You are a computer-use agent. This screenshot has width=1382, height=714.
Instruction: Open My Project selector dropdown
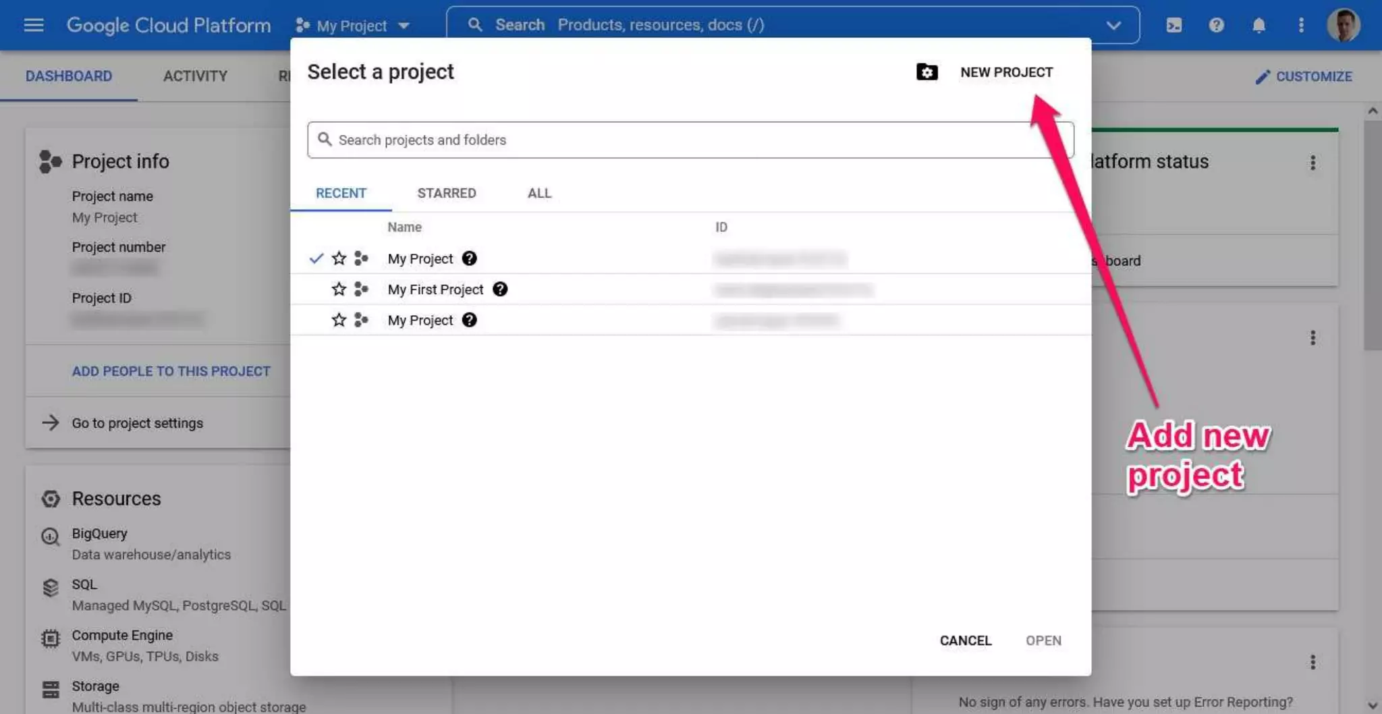(352, 26)
